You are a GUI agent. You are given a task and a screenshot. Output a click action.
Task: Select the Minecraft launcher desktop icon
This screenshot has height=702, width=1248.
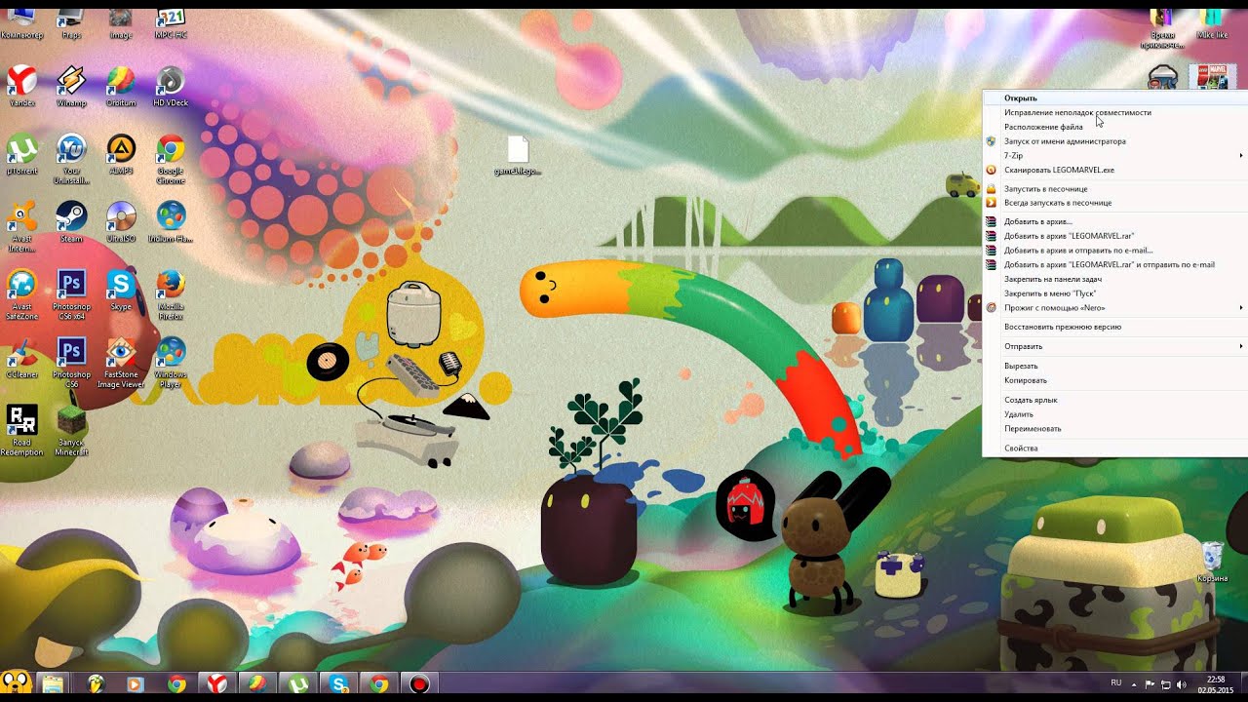pos(71,431)
